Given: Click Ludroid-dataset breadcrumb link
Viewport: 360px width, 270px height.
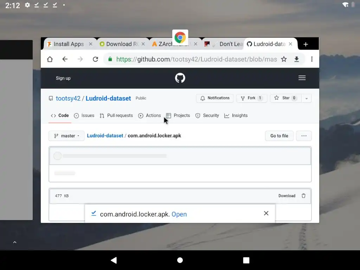Looking at the screenshot, I should (105, 136).
